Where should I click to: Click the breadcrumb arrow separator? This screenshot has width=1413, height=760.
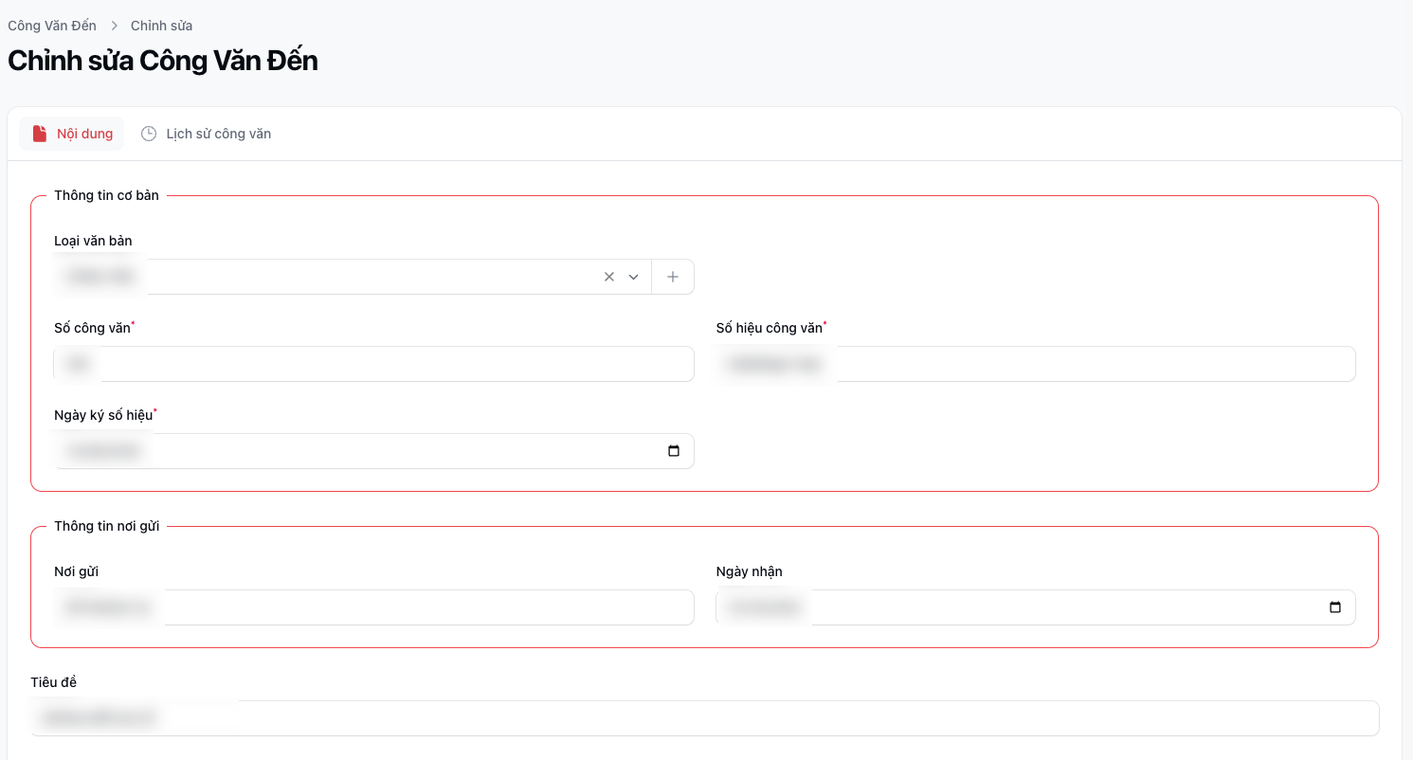(114, 26)
